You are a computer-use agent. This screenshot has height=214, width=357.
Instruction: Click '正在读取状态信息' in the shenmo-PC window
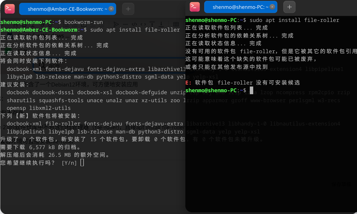point(211,43)
